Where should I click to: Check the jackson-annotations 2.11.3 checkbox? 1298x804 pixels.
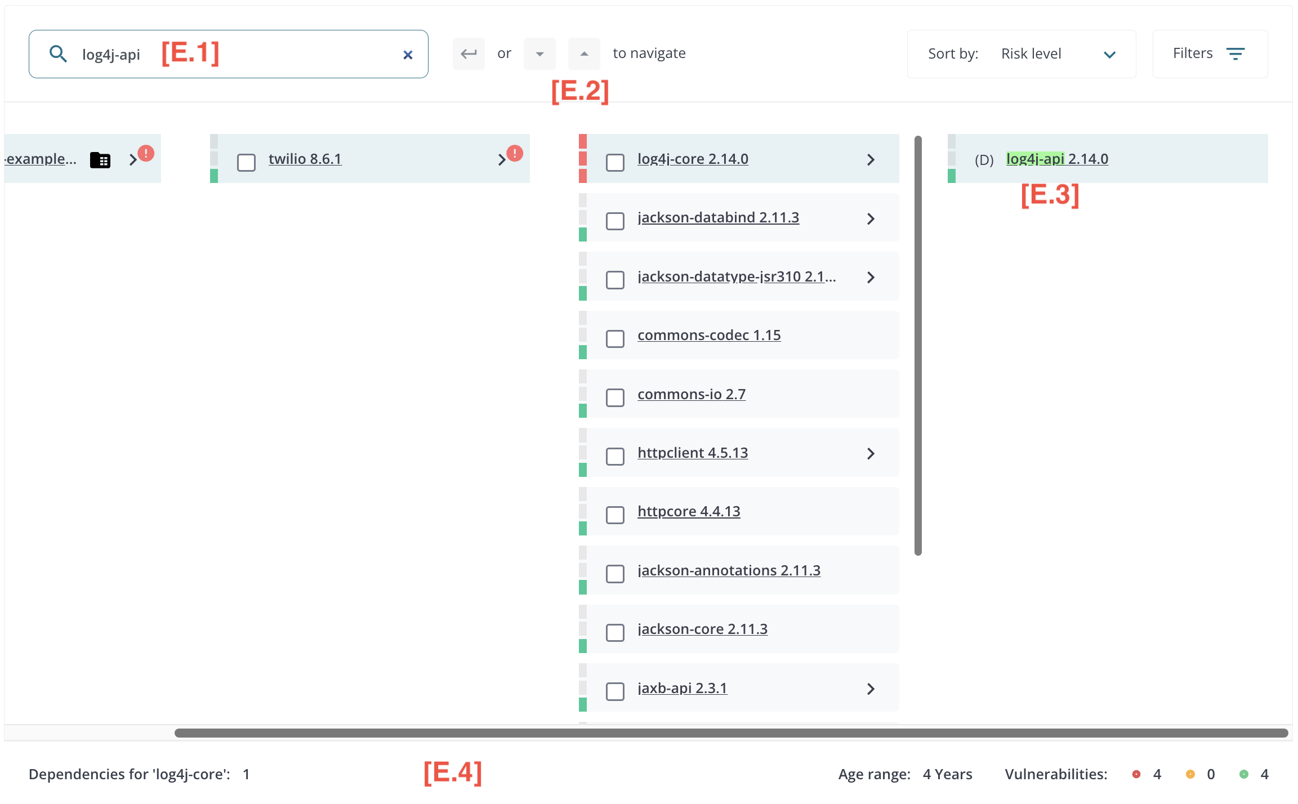[x=615, y=573]
